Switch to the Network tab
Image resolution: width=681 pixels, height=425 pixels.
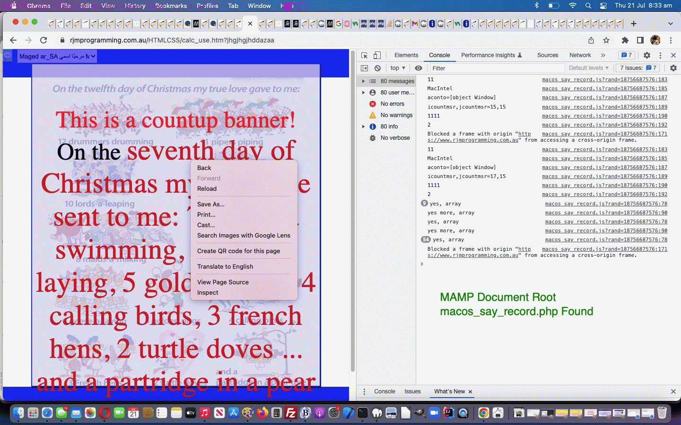coord(580,55)
